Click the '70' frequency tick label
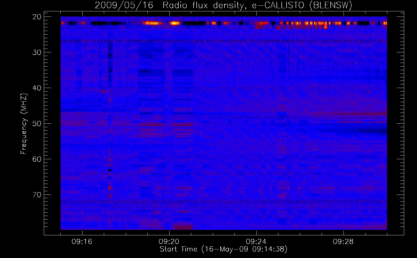 coord(37,195)
